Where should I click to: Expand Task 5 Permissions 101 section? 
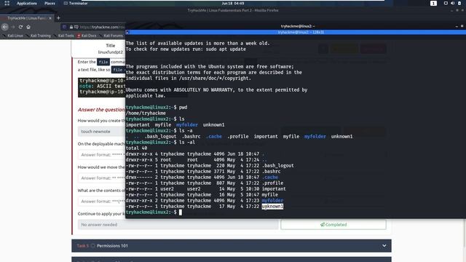pyautogui.click(x=232, y=246)
